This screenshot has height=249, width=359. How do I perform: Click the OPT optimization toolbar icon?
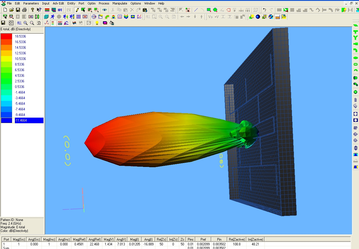coord(60,10)
